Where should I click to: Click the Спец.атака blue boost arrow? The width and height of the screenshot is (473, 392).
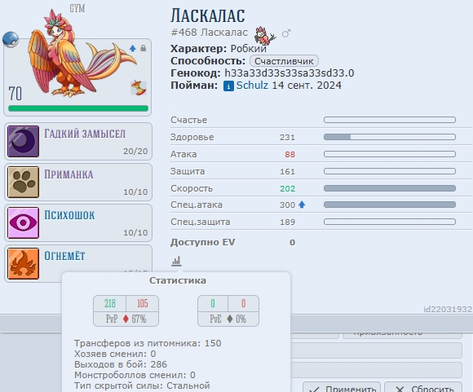point(302,205)
